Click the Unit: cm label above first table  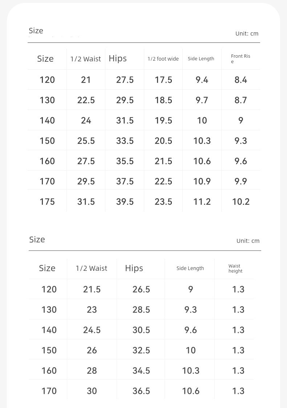pos(247,33)
